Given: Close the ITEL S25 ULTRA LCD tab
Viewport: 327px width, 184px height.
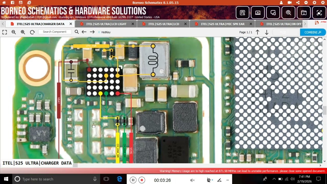Looking at the screenshot, I should [185, 24].
